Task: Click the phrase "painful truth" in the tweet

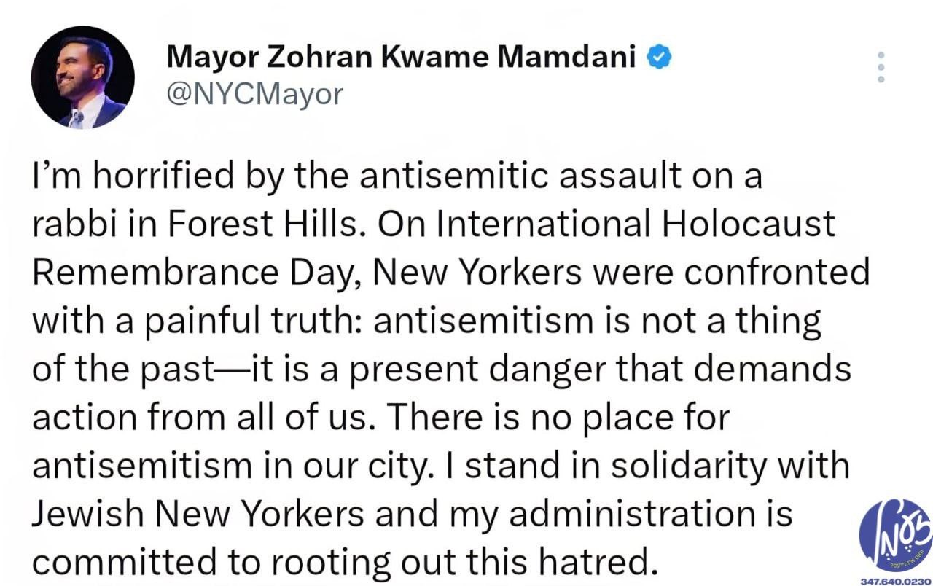Action: tap(236, 321)
